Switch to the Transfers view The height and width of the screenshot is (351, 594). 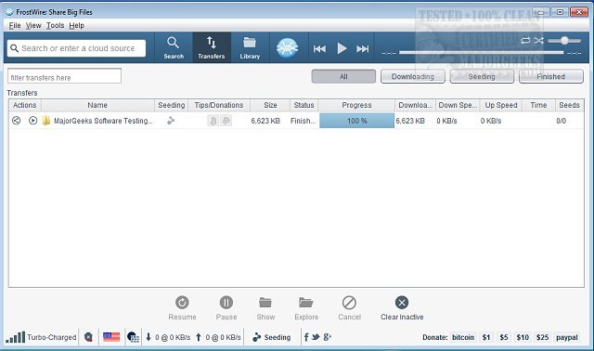pos(212,47)
